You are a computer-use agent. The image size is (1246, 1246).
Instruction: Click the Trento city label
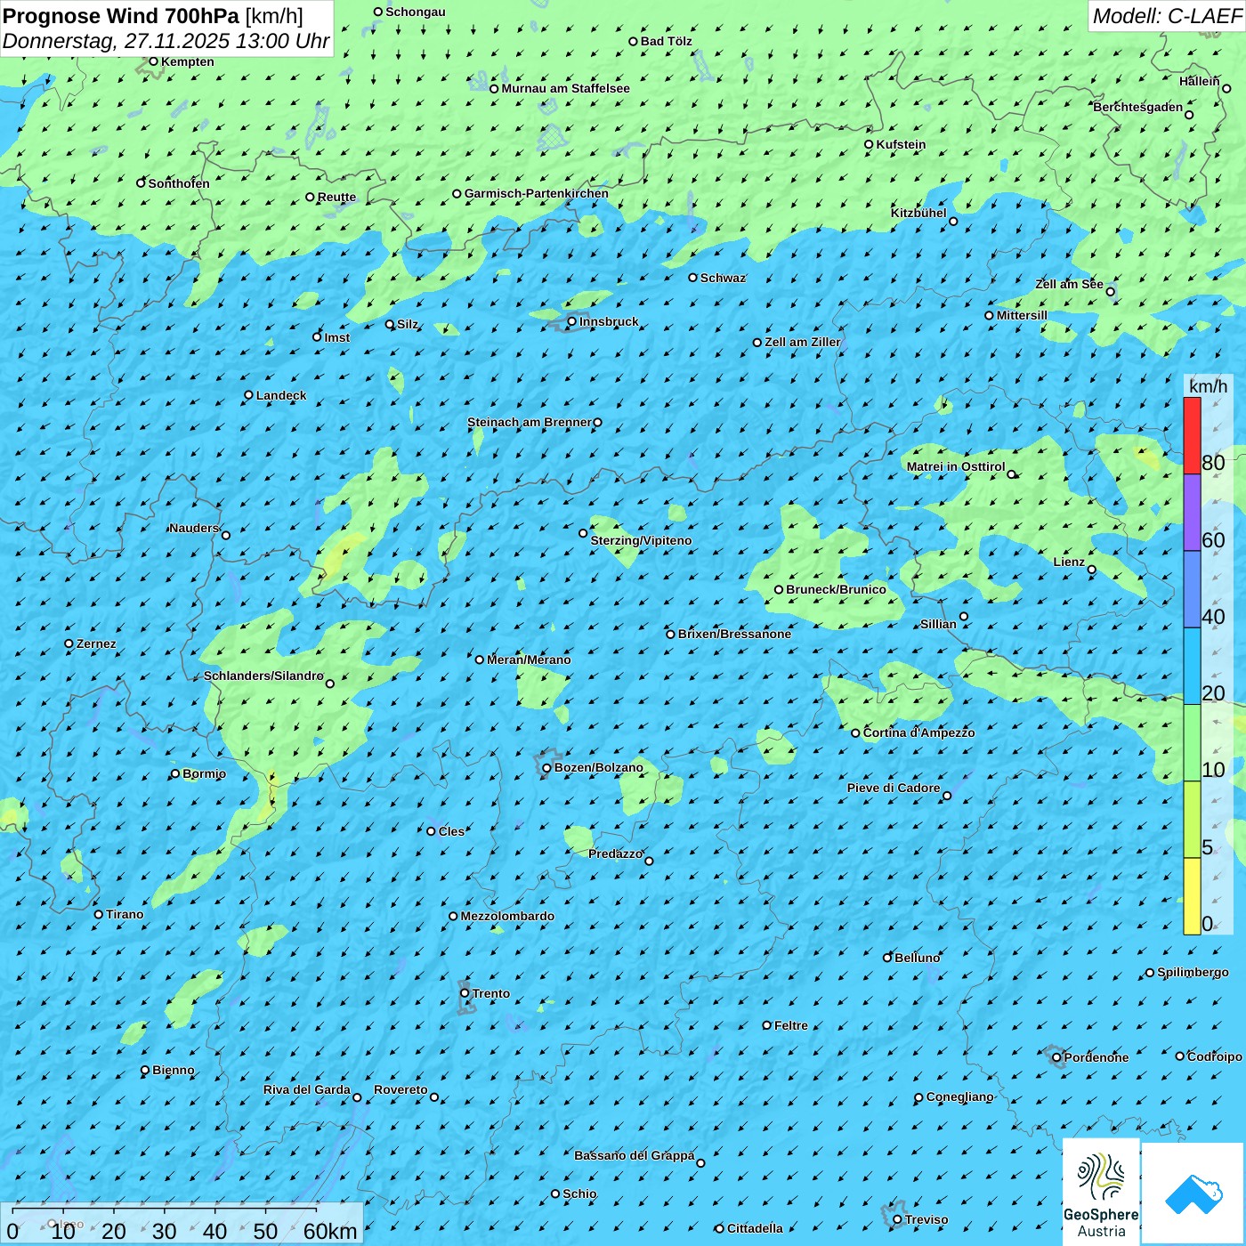(x=491, y=993)
